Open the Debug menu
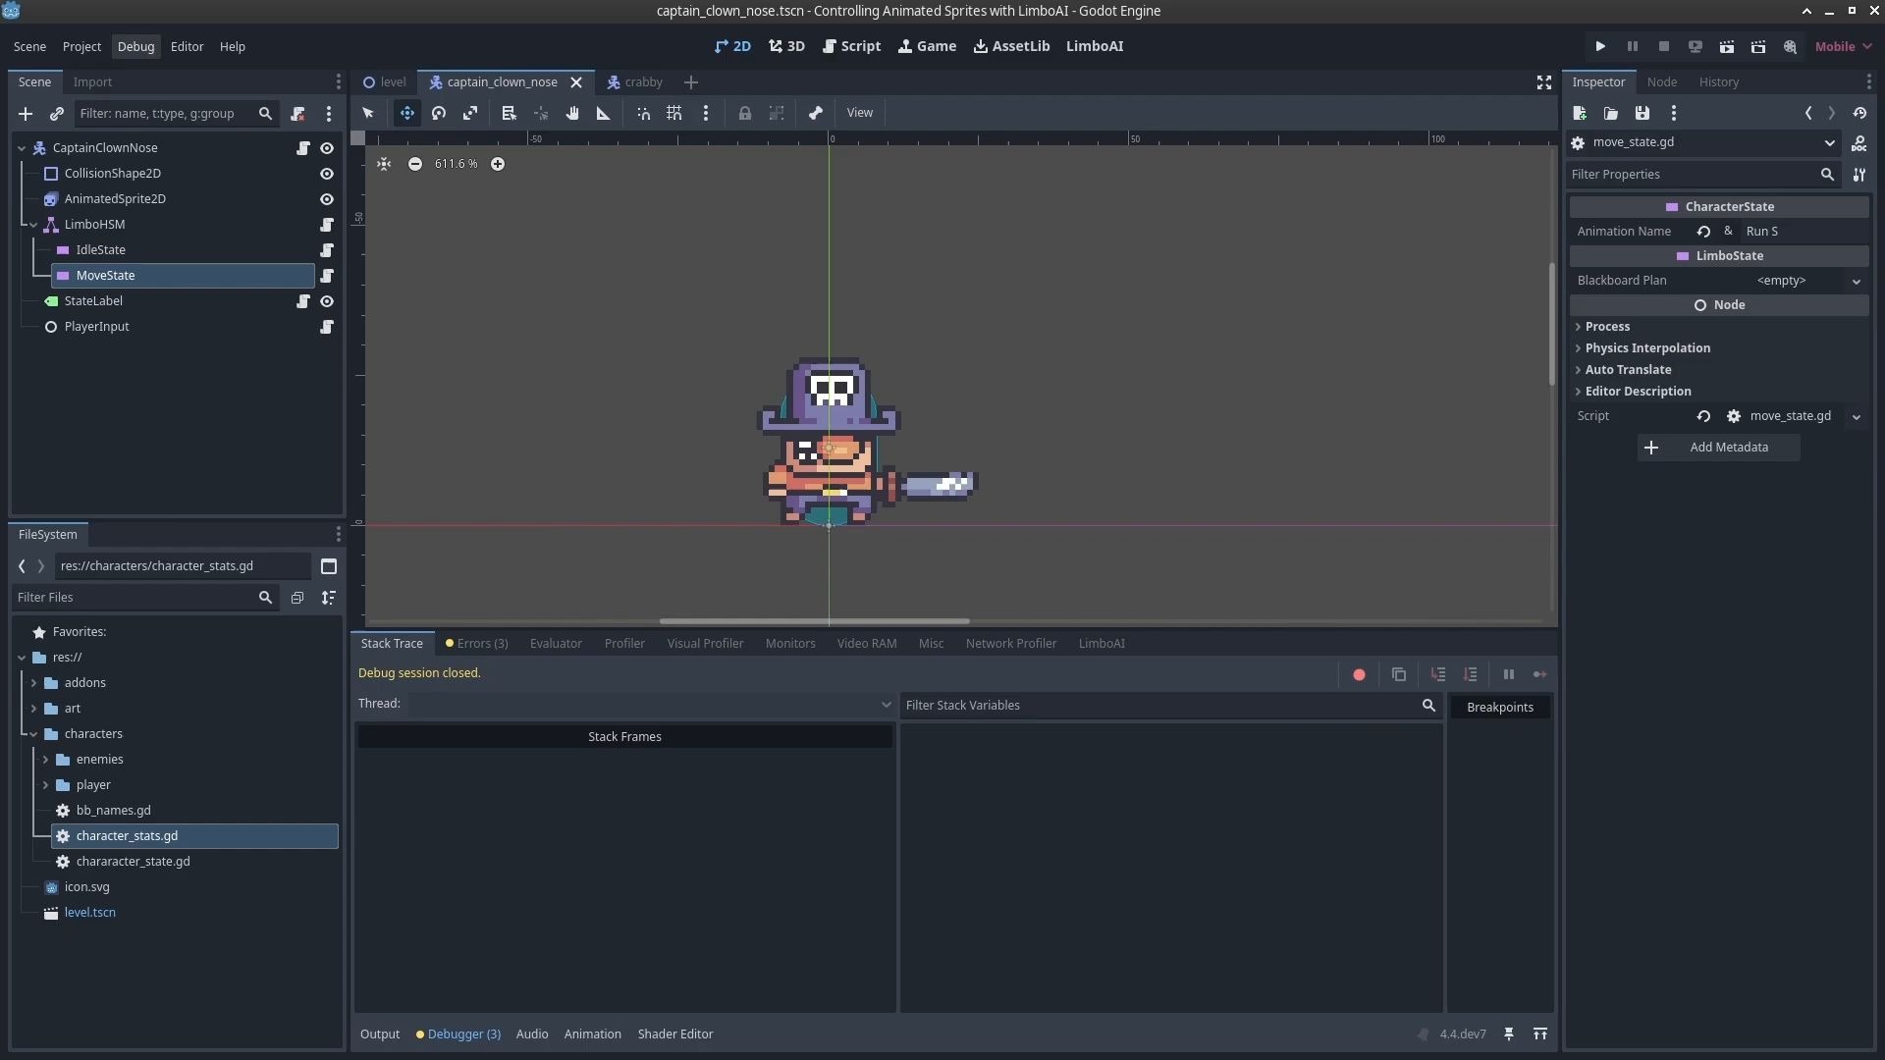The height and width of the screenshot is (1060, 1885). pyautogui.click(x=135, y=46)
